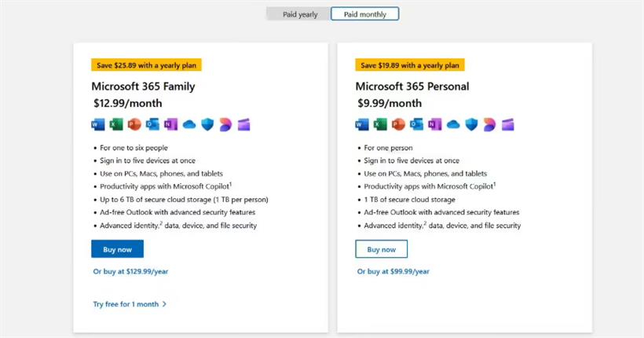Click the Defender shield icon in the Personal plan
644x338 pixels.
click(x=471, y=124)
